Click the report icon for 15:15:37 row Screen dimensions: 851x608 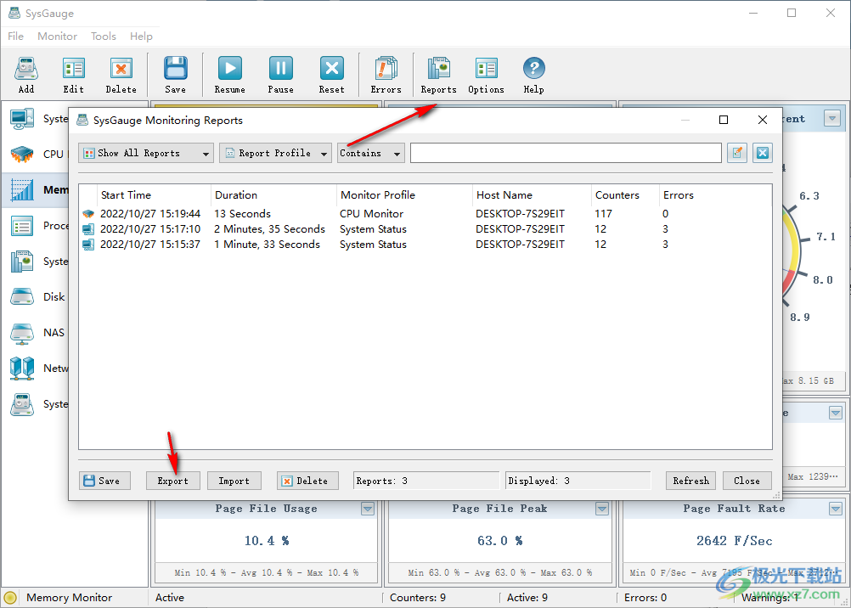[x=88, y=245]
